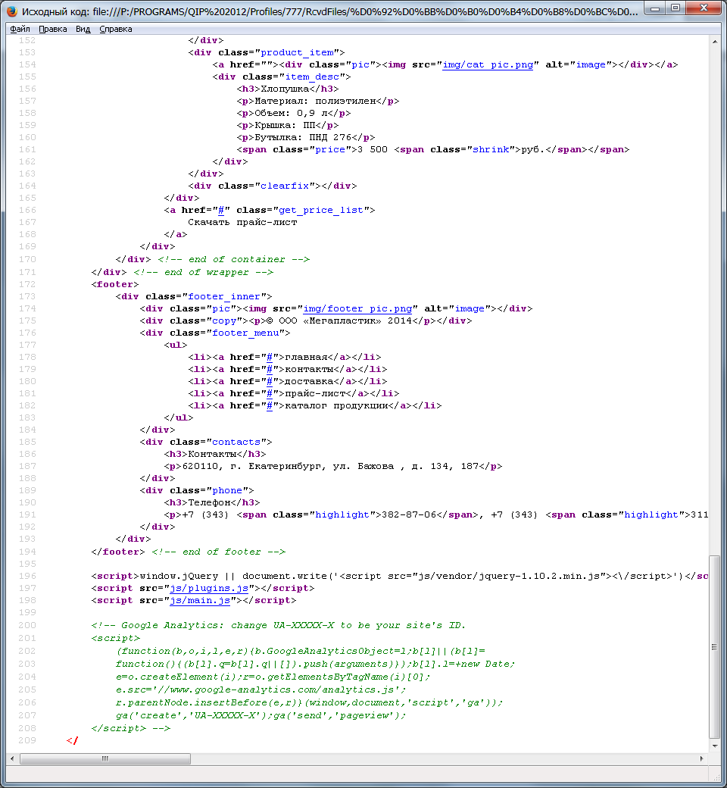727x788 pixels.
Task: Click the Google Analytics comment line
Action: tap(279, 626)
